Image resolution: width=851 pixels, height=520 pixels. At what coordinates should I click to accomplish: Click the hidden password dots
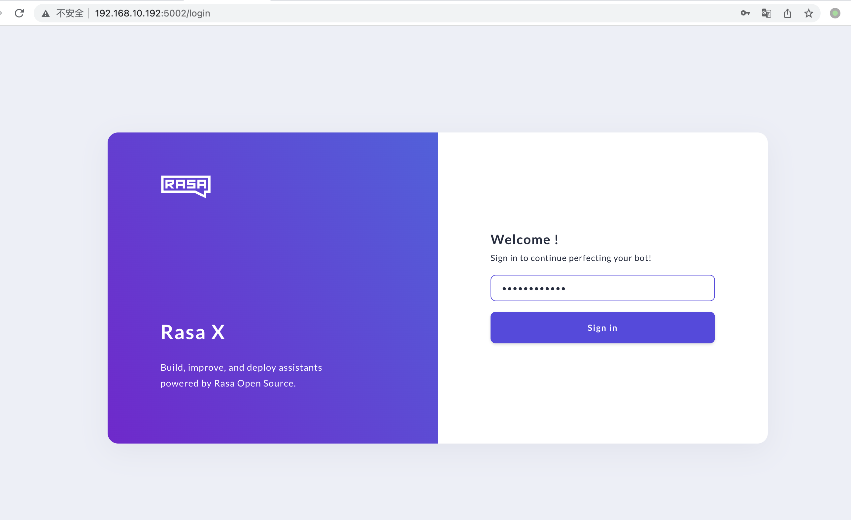point(533,288)
